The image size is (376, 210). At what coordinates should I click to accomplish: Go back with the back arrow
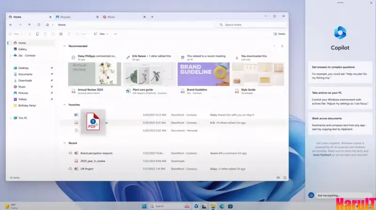10,25
